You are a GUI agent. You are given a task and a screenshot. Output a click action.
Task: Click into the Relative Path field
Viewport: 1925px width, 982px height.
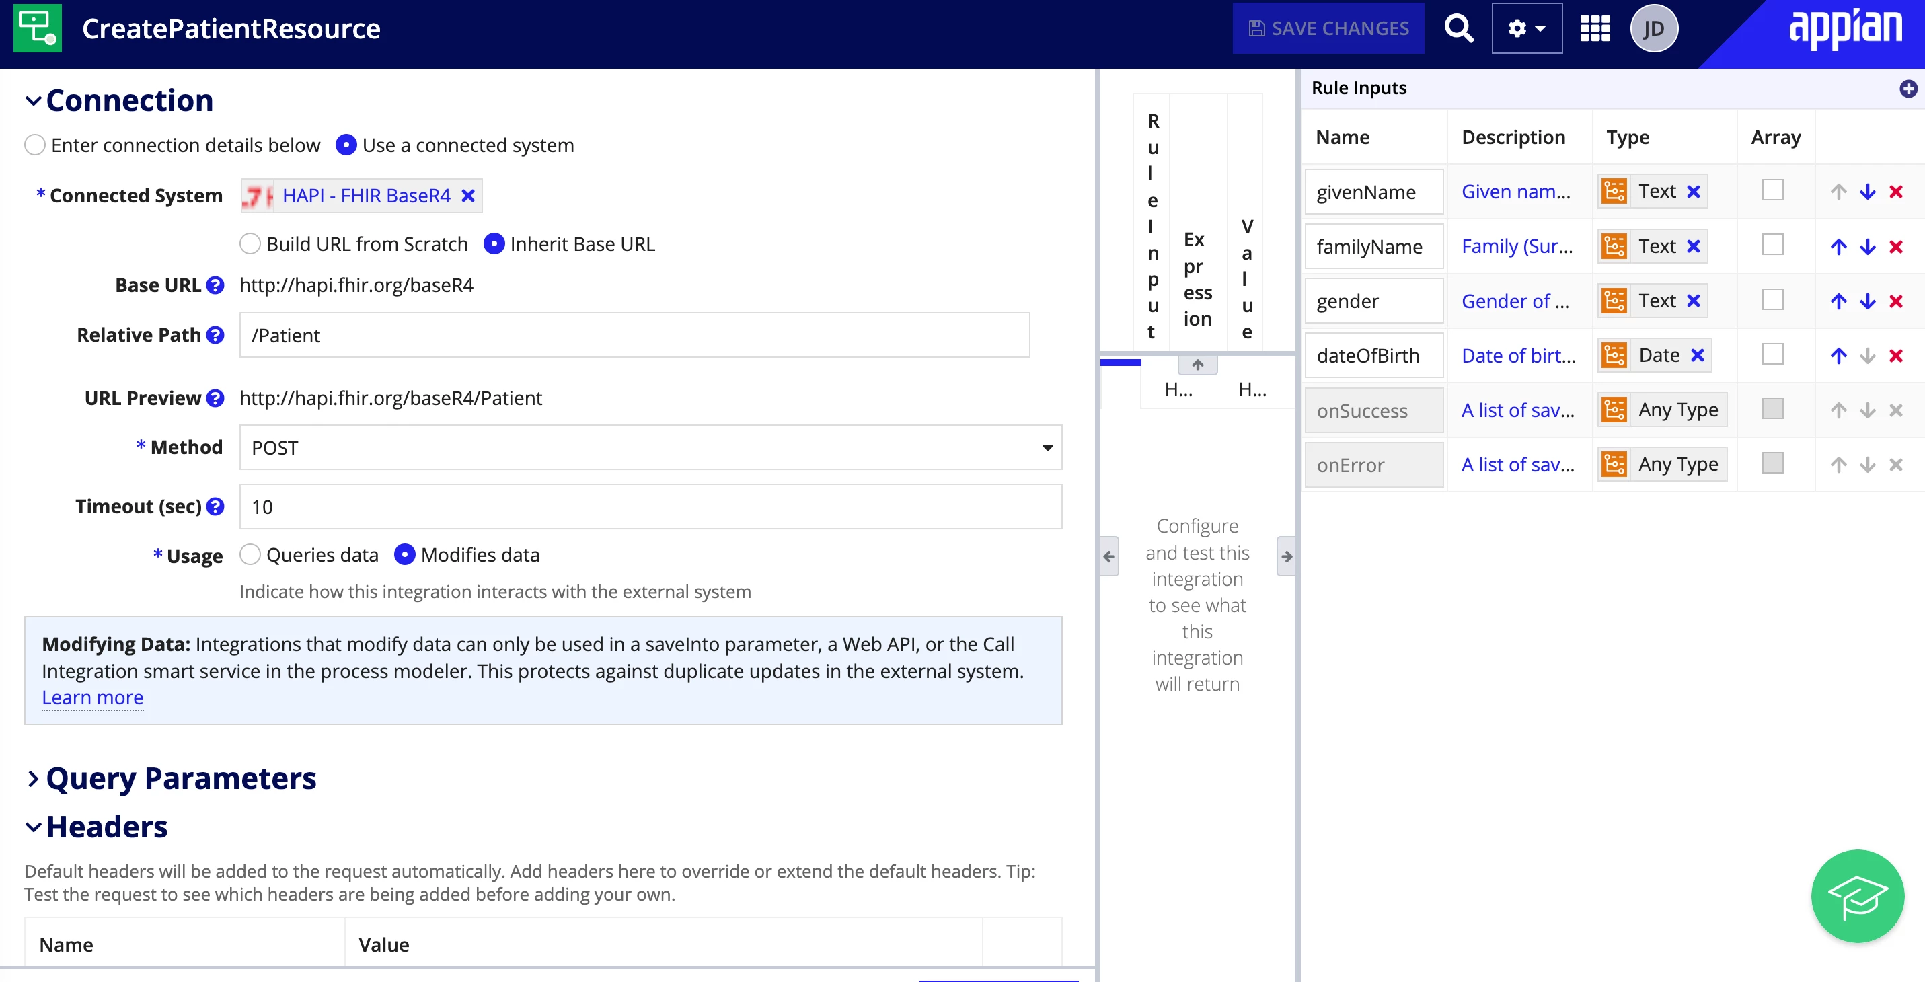point(634,335)
